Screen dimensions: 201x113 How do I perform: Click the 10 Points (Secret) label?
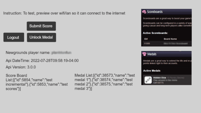pyautogui.click(x=175, y=78)
